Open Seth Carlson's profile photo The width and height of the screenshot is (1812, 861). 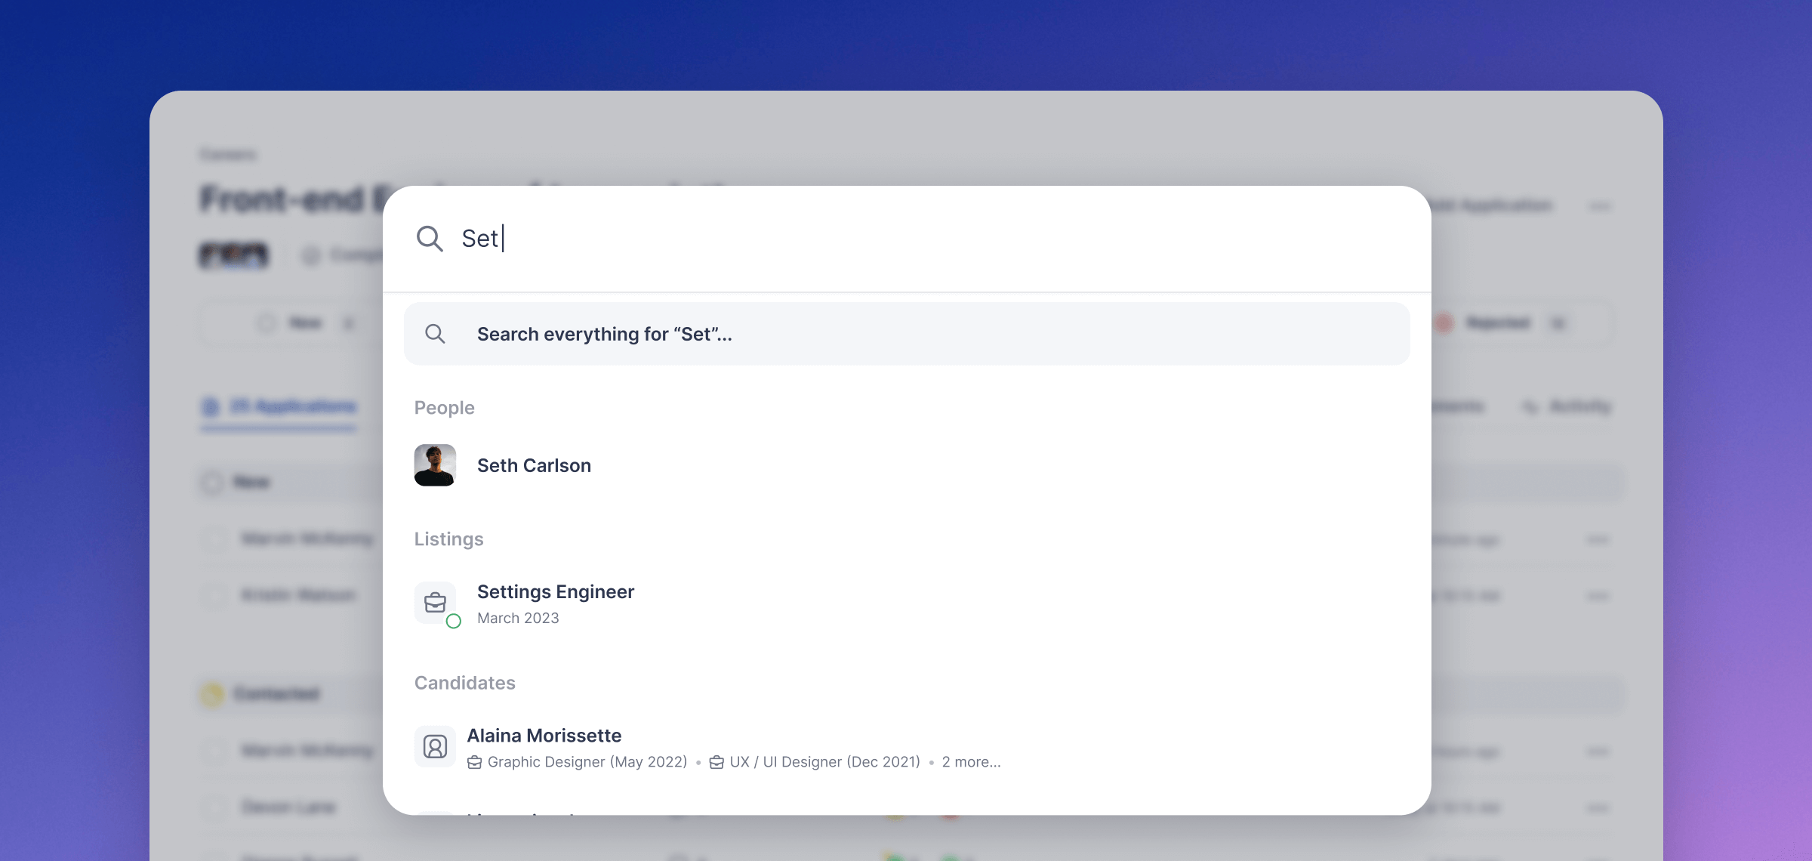click(435, 465)
